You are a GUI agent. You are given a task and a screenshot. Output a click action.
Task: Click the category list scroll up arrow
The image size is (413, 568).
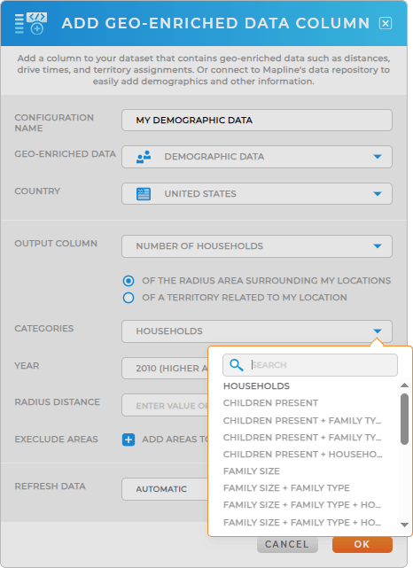404,385
